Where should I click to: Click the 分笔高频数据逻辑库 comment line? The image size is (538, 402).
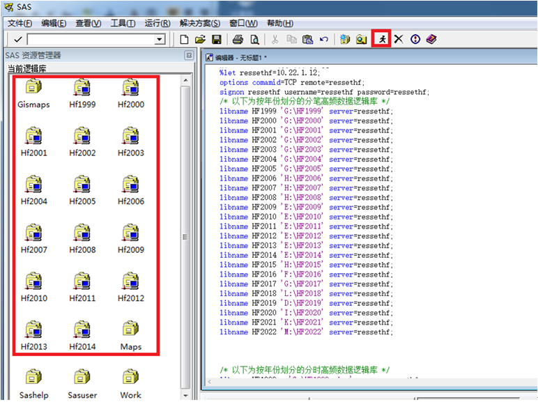[305, 102]
